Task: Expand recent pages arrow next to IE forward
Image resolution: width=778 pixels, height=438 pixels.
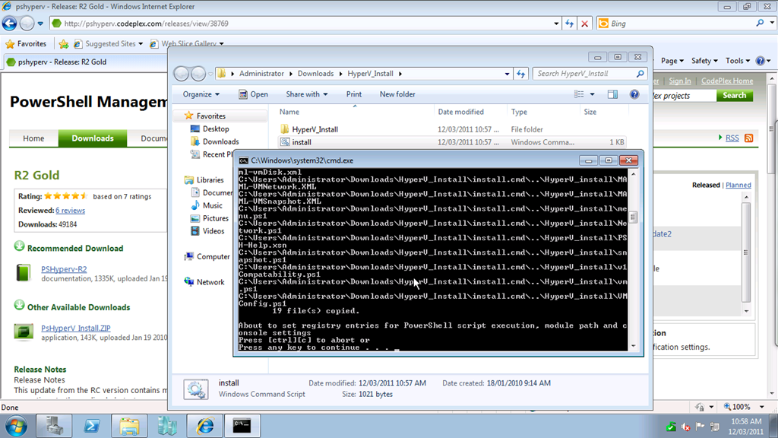Action: [40, 24]
